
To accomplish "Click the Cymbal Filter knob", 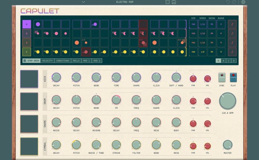I will [136, 145].
